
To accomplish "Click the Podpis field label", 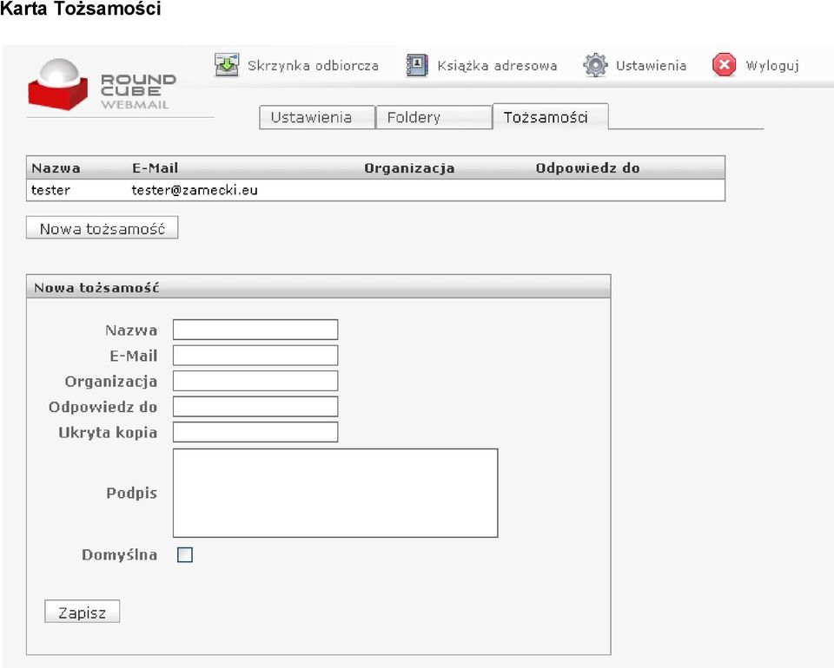I will (x=131, y=494).
